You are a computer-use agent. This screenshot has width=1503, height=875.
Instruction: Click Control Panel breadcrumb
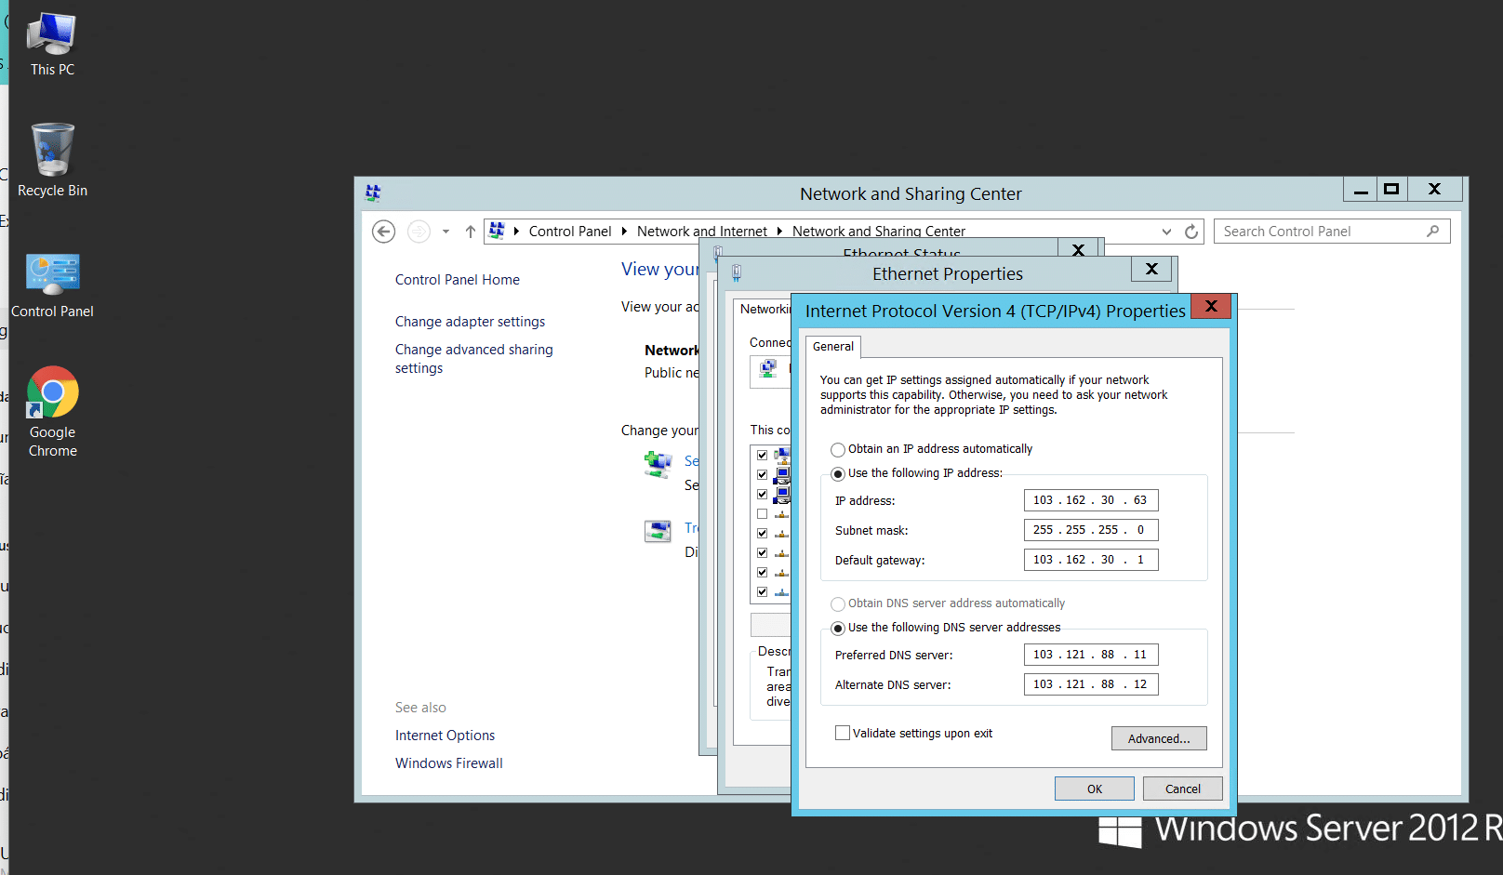[570, 232]
